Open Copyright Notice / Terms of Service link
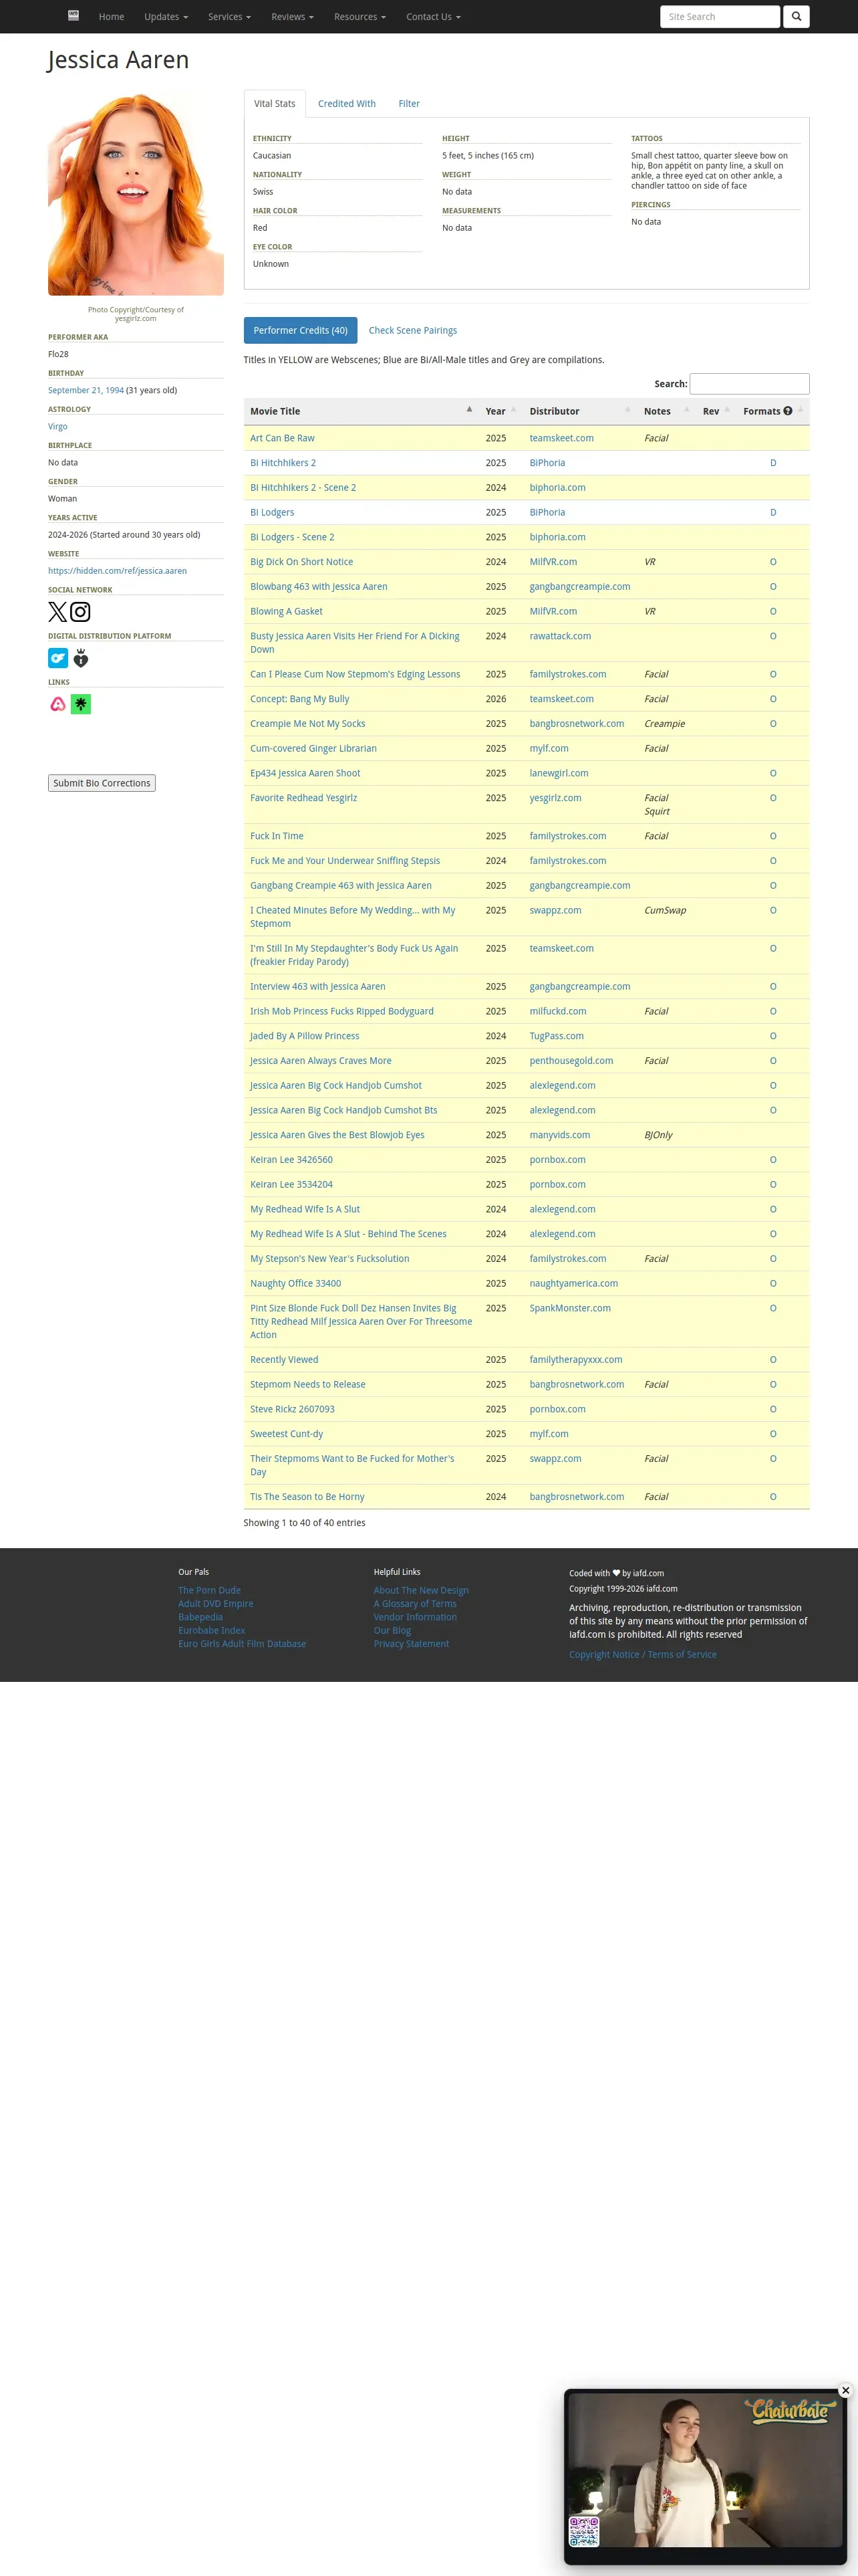858x2576 pixels. click(643, 1655)
